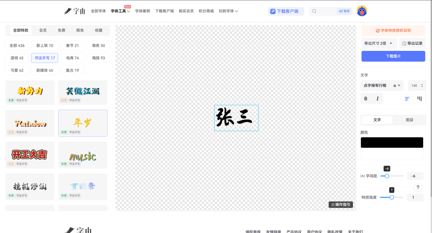432x233 pixels.
Task: Click the question mark help button
Action: 418,188
